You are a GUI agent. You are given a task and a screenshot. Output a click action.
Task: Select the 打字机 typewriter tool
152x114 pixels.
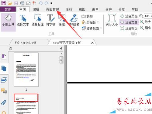coord(51,20)
